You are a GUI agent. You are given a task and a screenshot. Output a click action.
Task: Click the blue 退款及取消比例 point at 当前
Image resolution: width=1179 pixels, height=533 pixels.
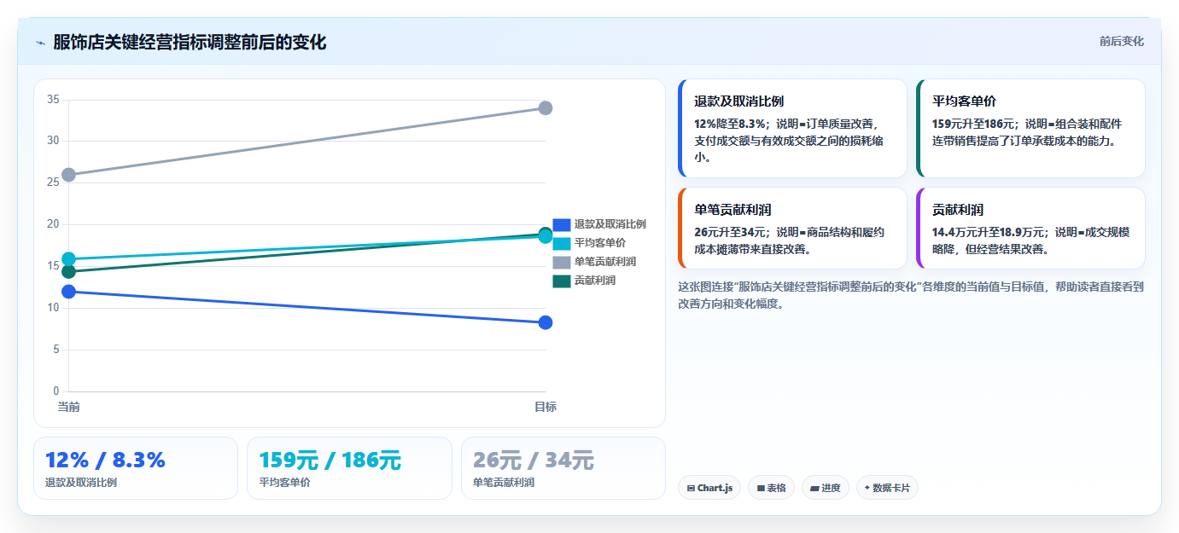click(69, 292)
